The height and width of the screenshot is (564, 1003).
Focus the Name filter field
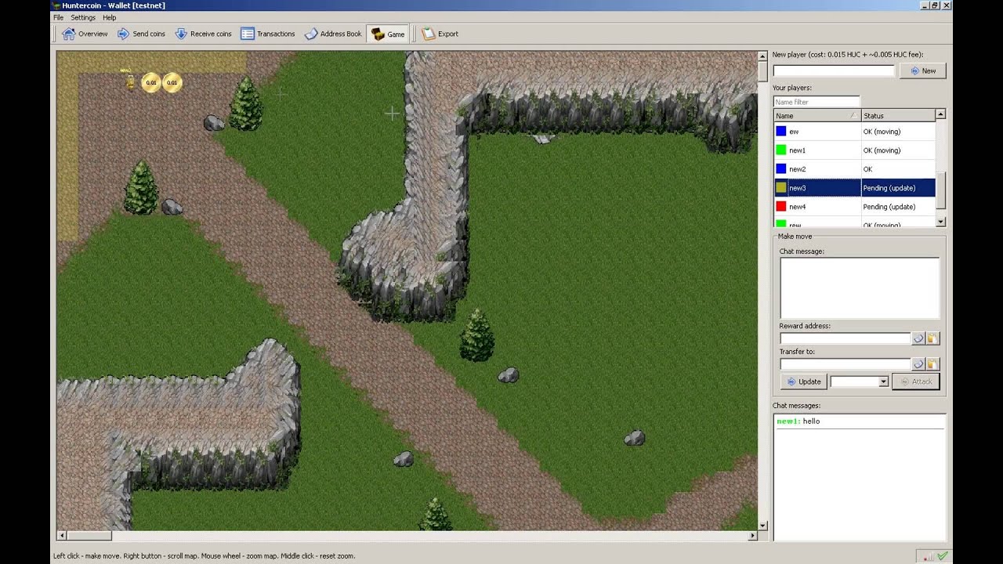click(x=816, y=102)
